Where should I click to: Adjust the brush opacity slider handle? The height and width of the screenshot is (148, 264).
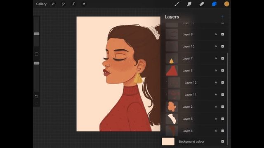pos(37,63)
